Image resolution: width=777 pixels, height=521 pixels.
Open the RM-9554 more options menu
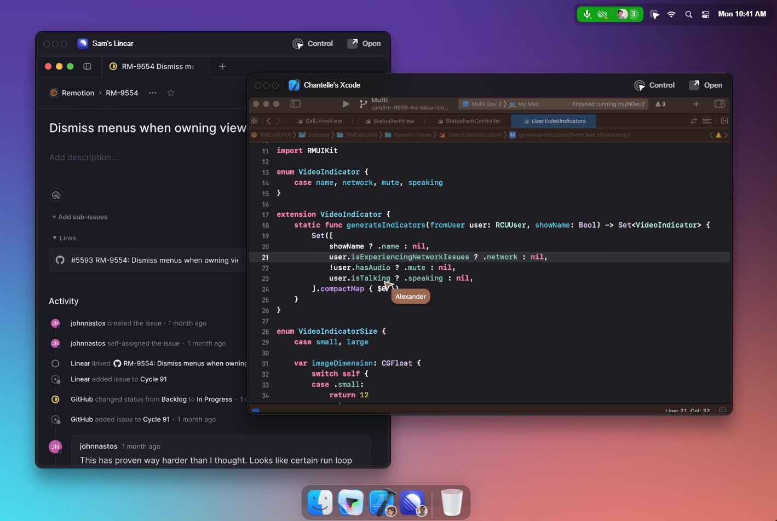(x=152, y=93)
